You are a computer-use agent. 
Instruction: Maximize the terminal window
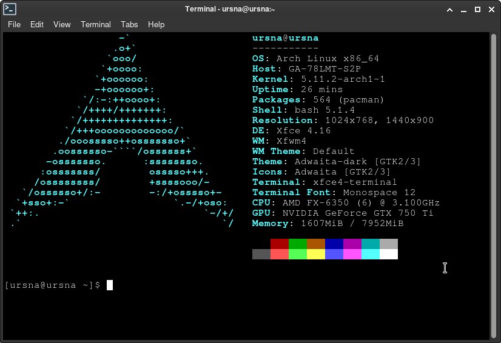(477, 10)
